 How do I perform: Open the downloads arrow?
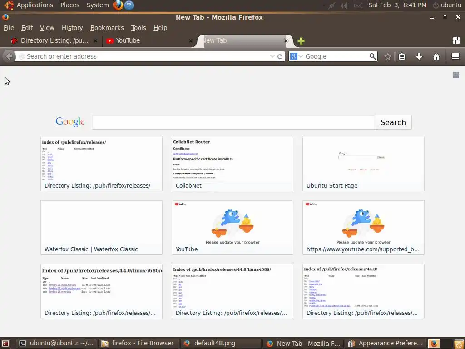(x=419, y=56)
